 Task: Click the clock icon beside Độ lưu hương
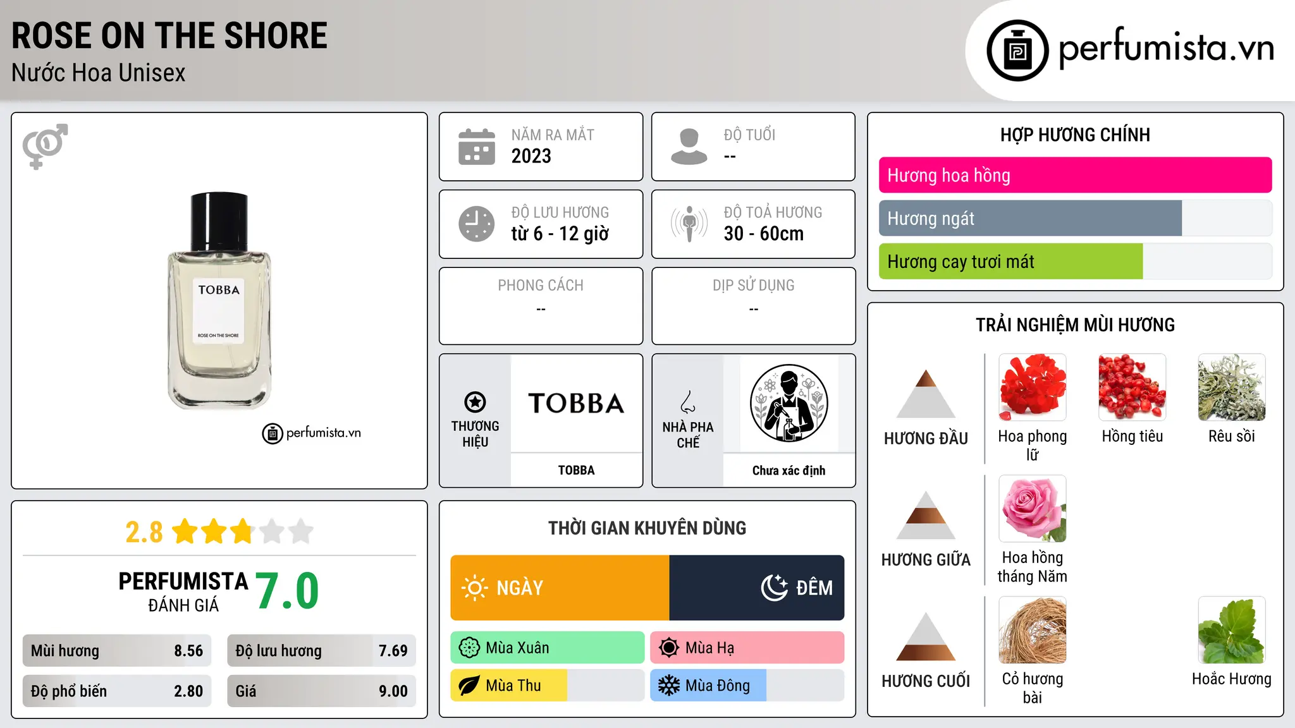tap(476, 224)
